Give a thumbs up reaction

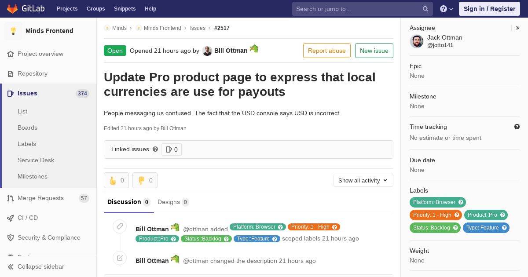pos(116,180)
